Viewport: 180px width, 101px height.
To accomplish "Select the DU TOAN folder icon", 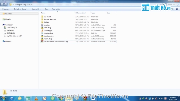I will click(x=42, y=17).
